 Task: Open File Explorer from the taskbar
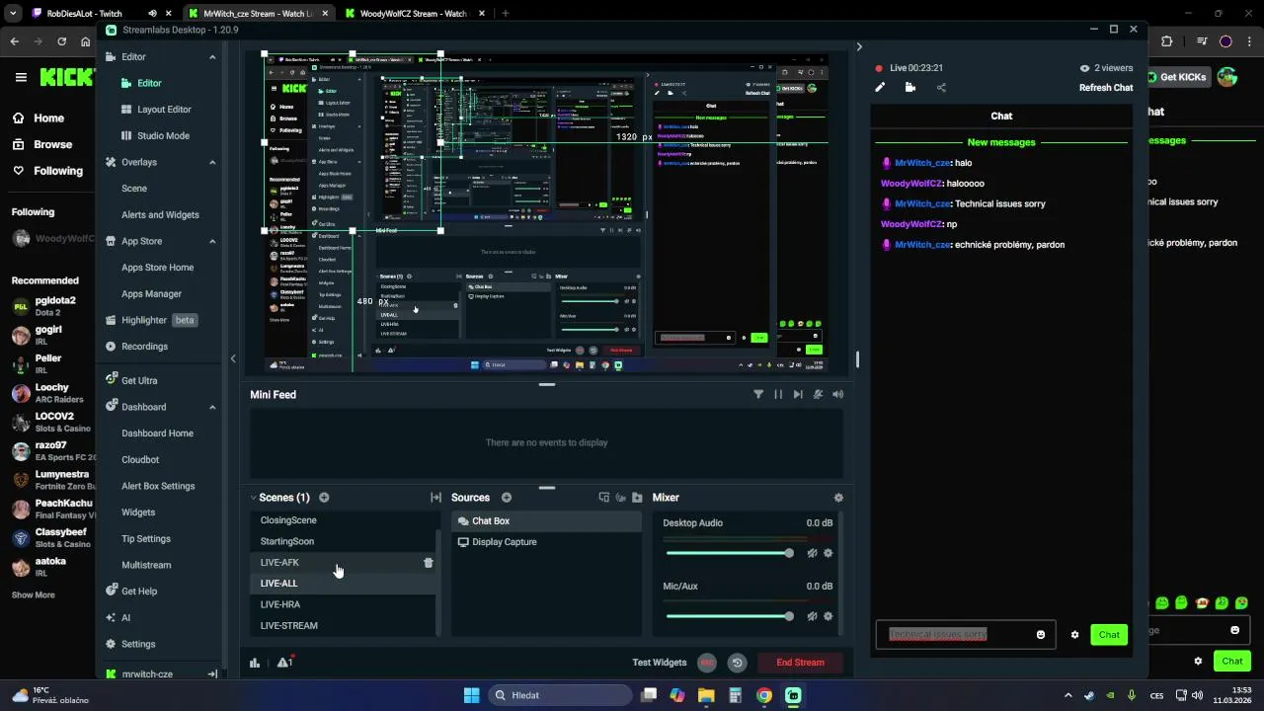[x=706, y=695]
